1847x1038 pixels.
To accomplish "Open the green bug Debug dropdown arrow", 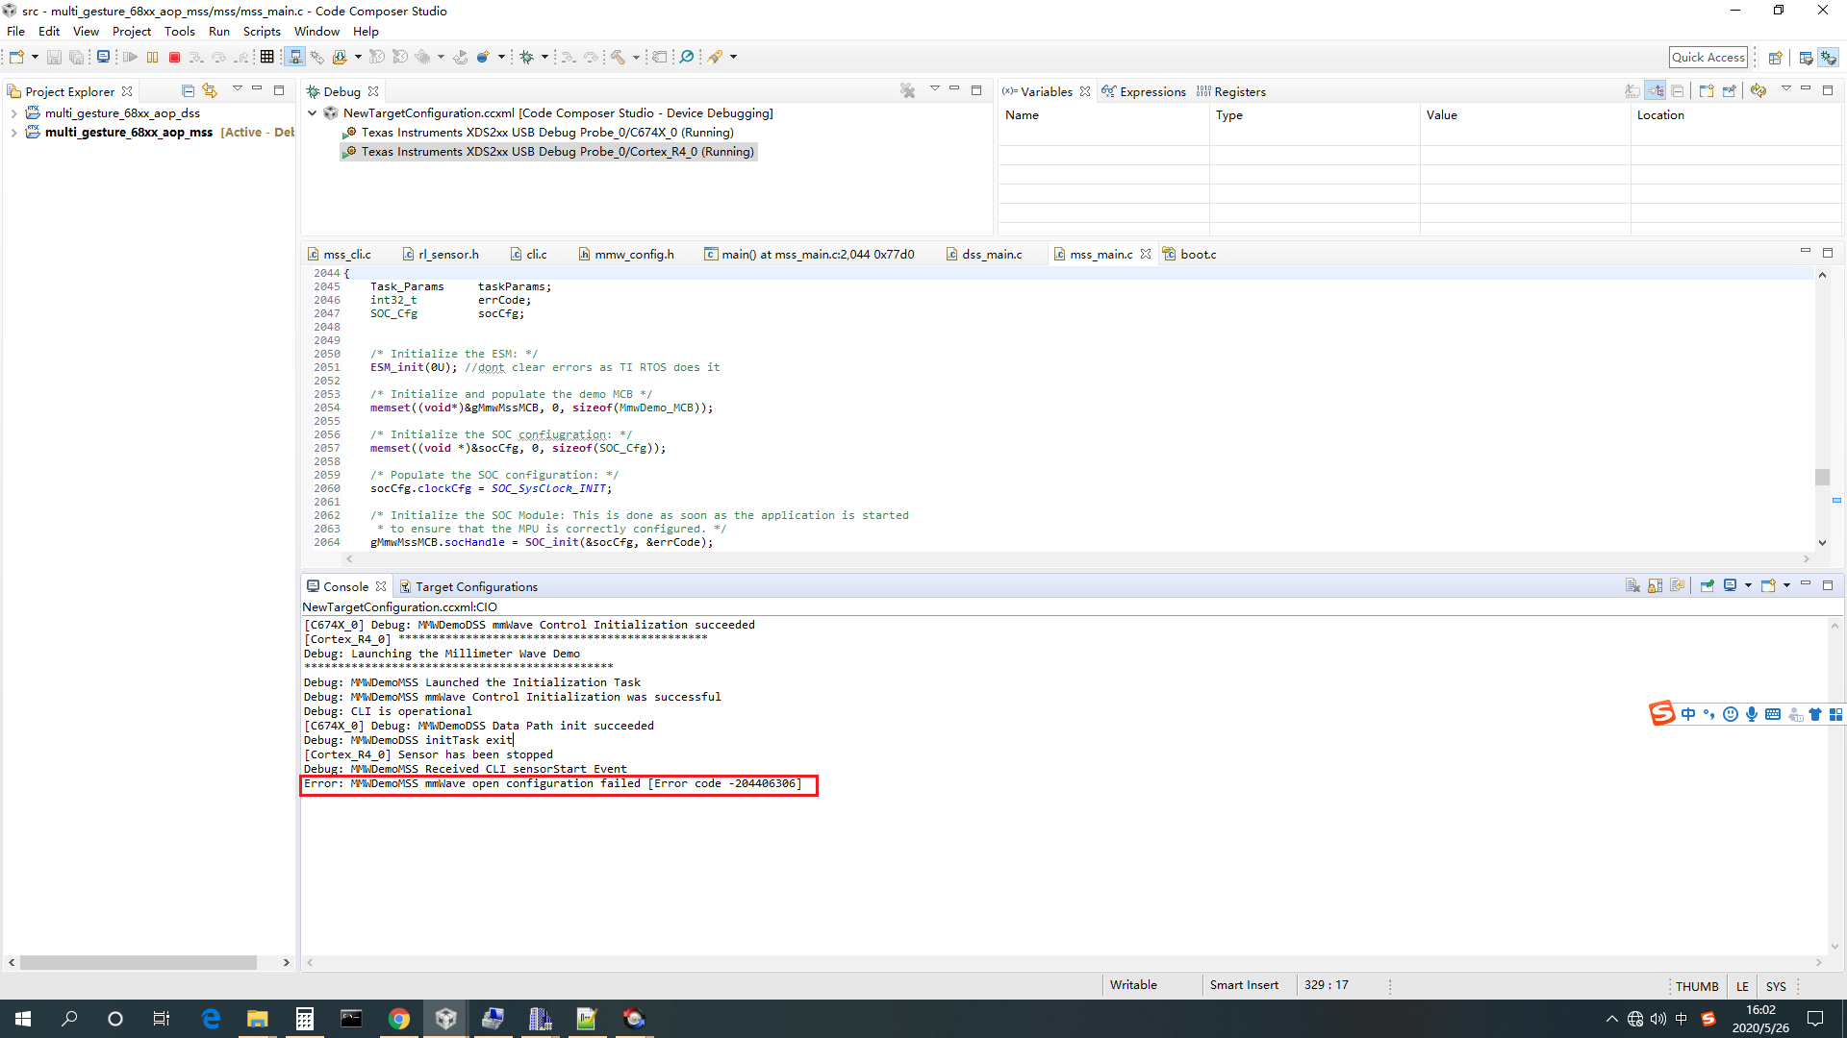I will [544, 57].
